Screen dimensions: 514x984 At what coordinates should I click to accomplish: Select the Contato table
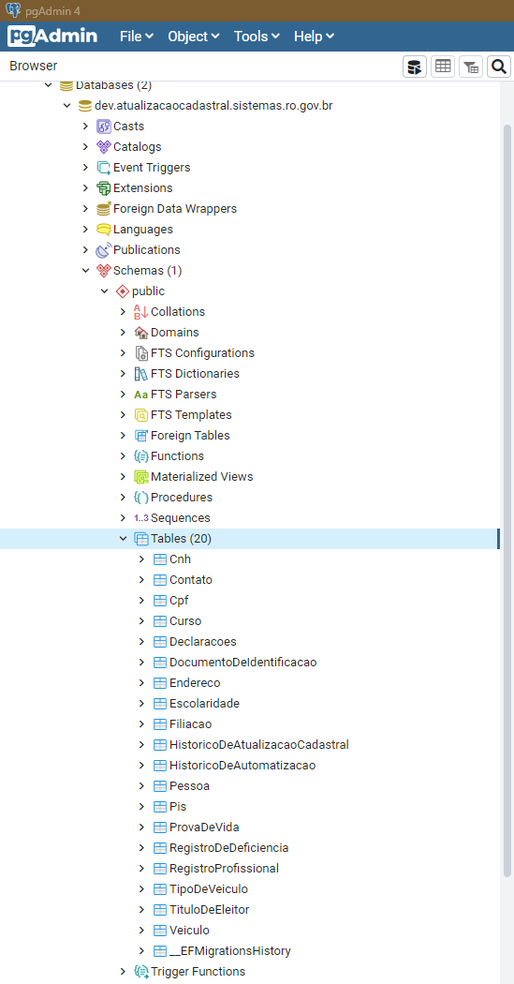[191, 580]
